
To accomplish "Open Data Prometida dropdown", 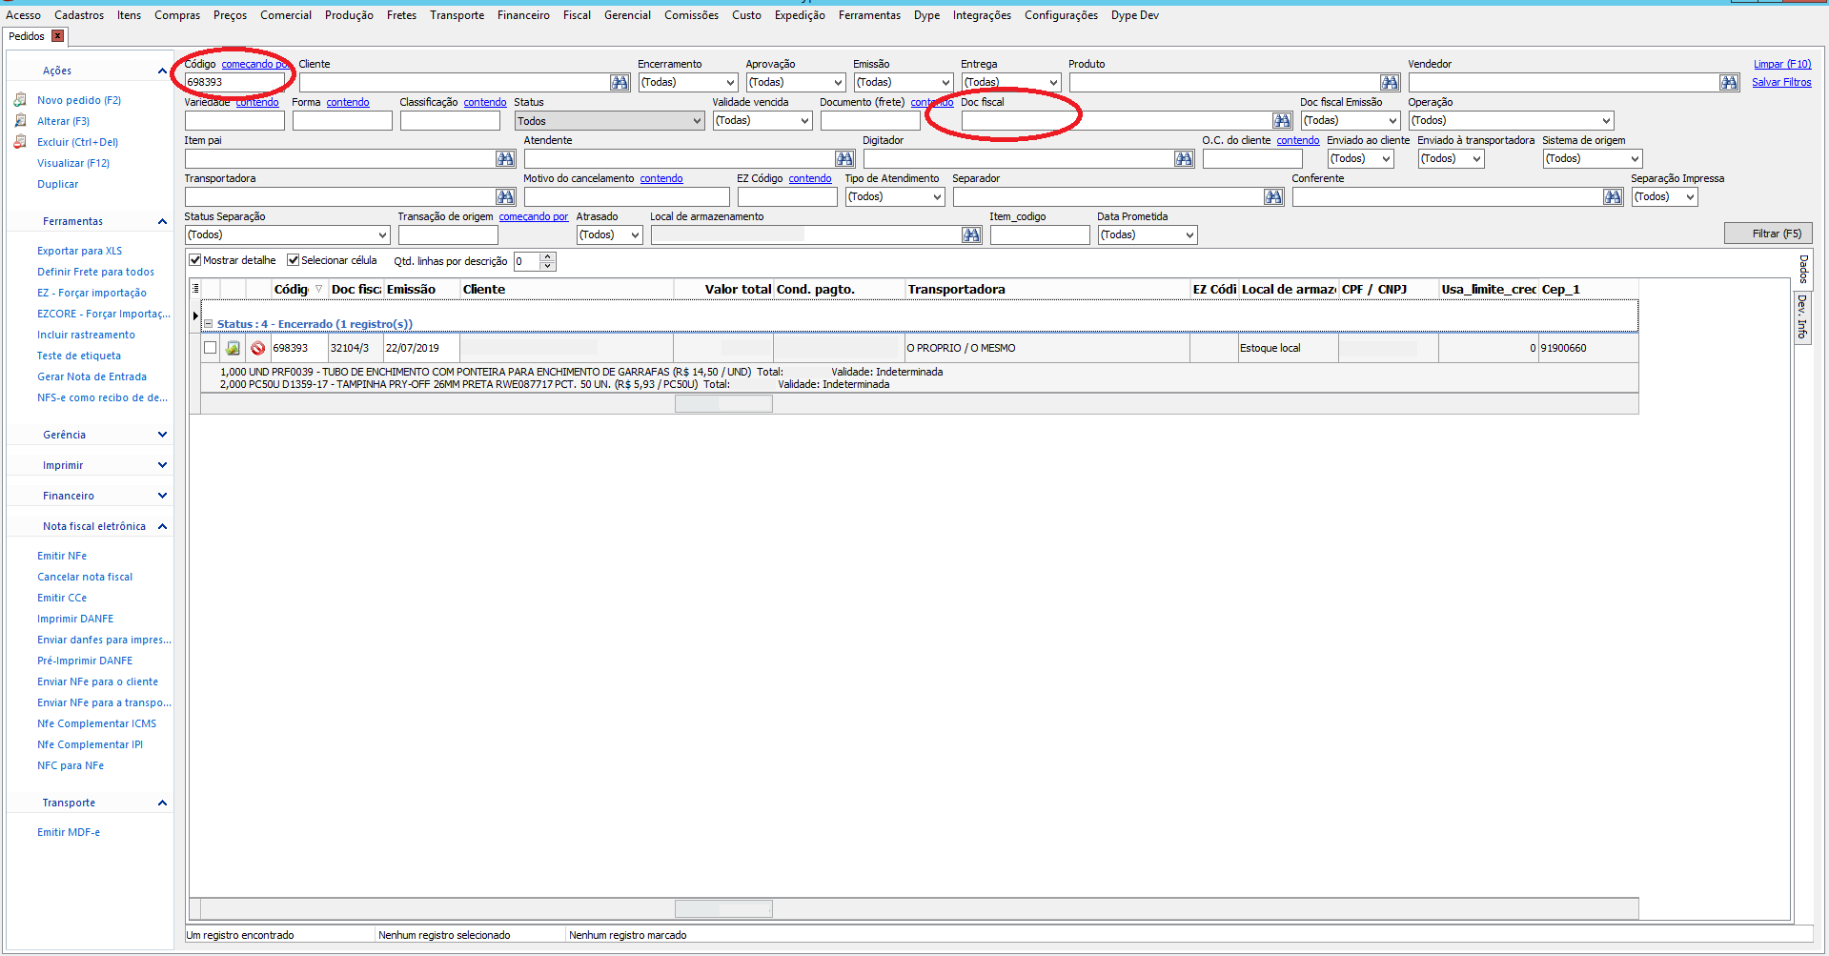I will [x=1148, y=235].
